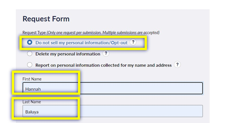Click the 'Delete my personal information' label text
The image size is (226, 123).
coord(68,54)
